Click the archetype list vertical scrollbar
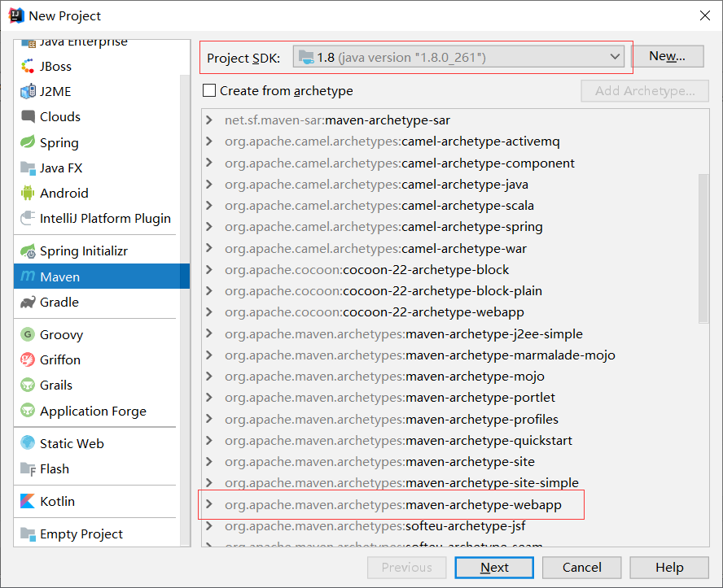The height and width of the screenshot is (588, 723). (703, 249)
